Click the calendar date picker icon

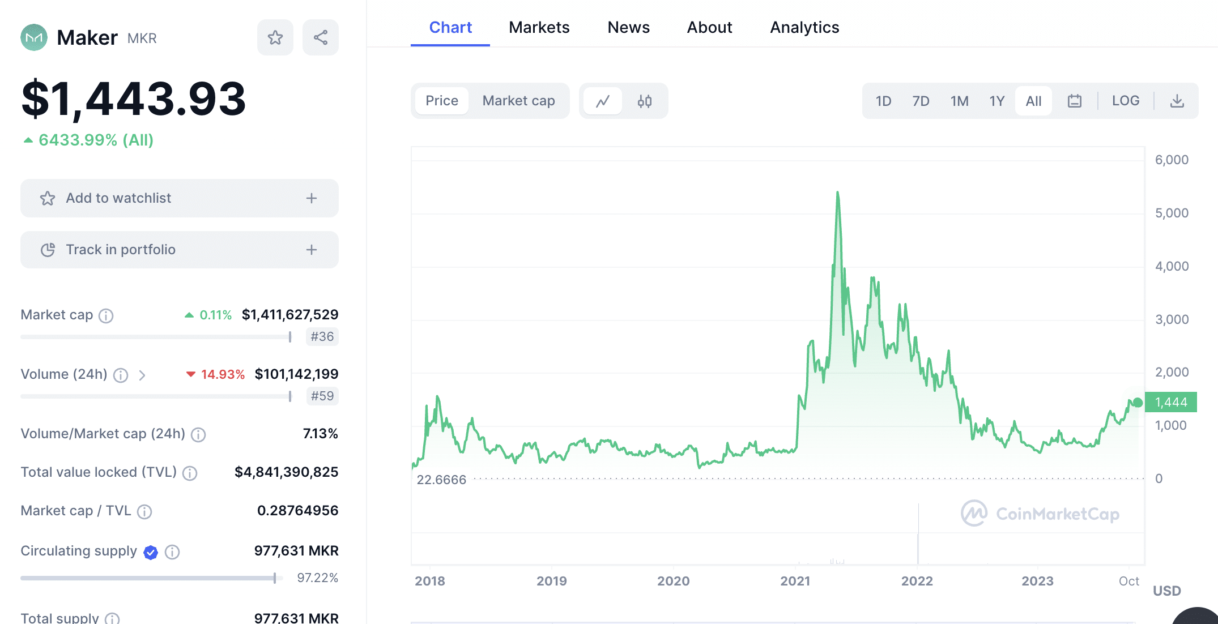pos(1075,100)
